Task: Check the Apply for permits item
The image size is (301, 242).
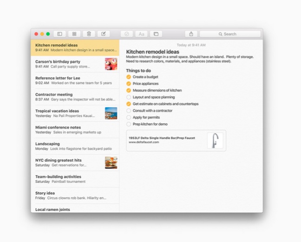Action: (x=129, y=117)
